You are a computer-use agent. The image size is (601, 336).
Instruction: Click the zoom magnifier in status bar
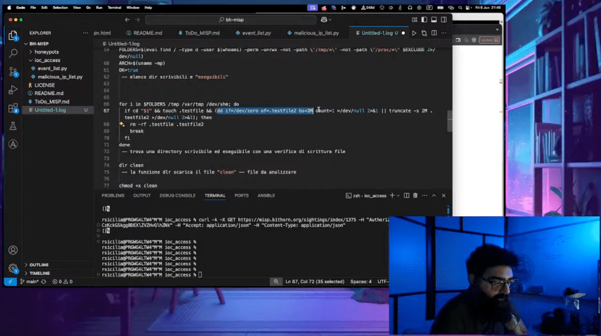pyautogui.click(x=276, y=281)
